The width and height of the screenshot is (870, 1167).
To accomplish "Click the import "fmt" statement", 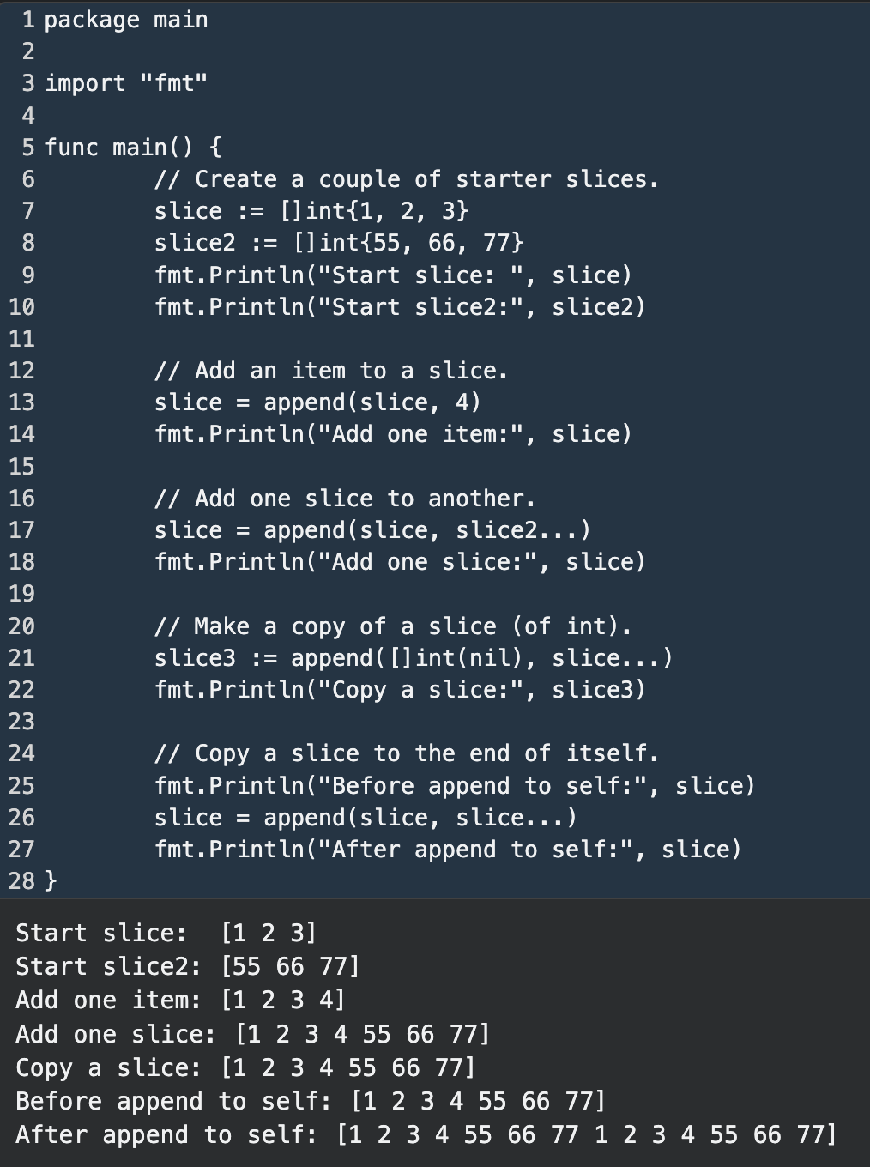I will pos(126,83).
